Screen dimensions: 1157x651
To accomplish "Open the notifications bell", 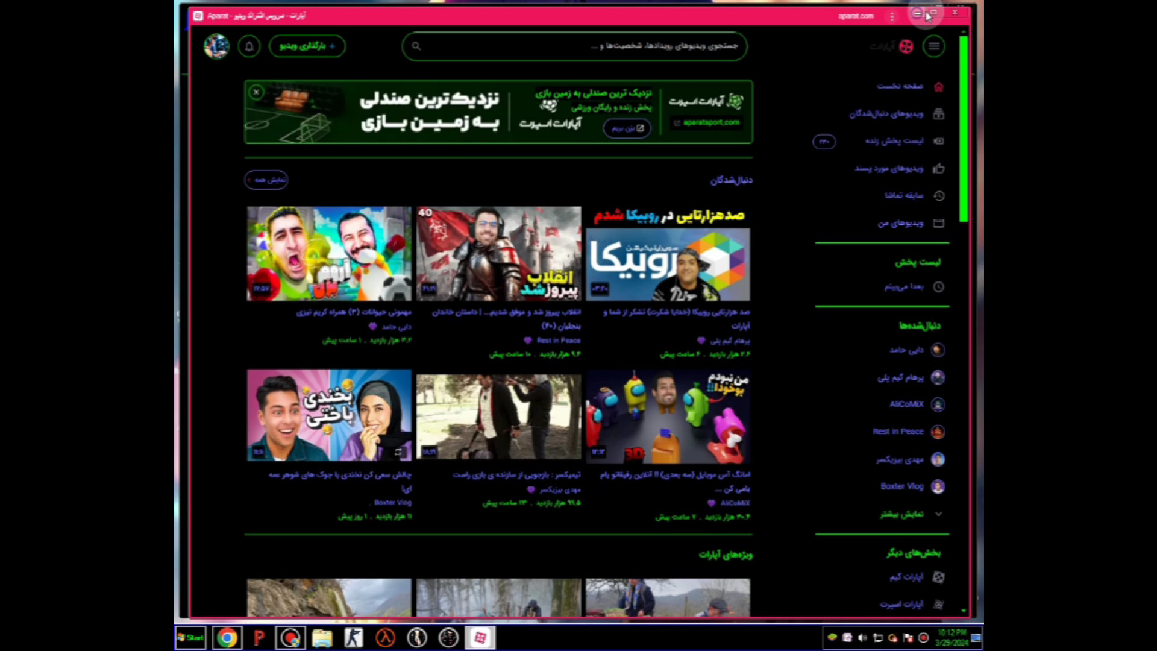I will 249,46.
